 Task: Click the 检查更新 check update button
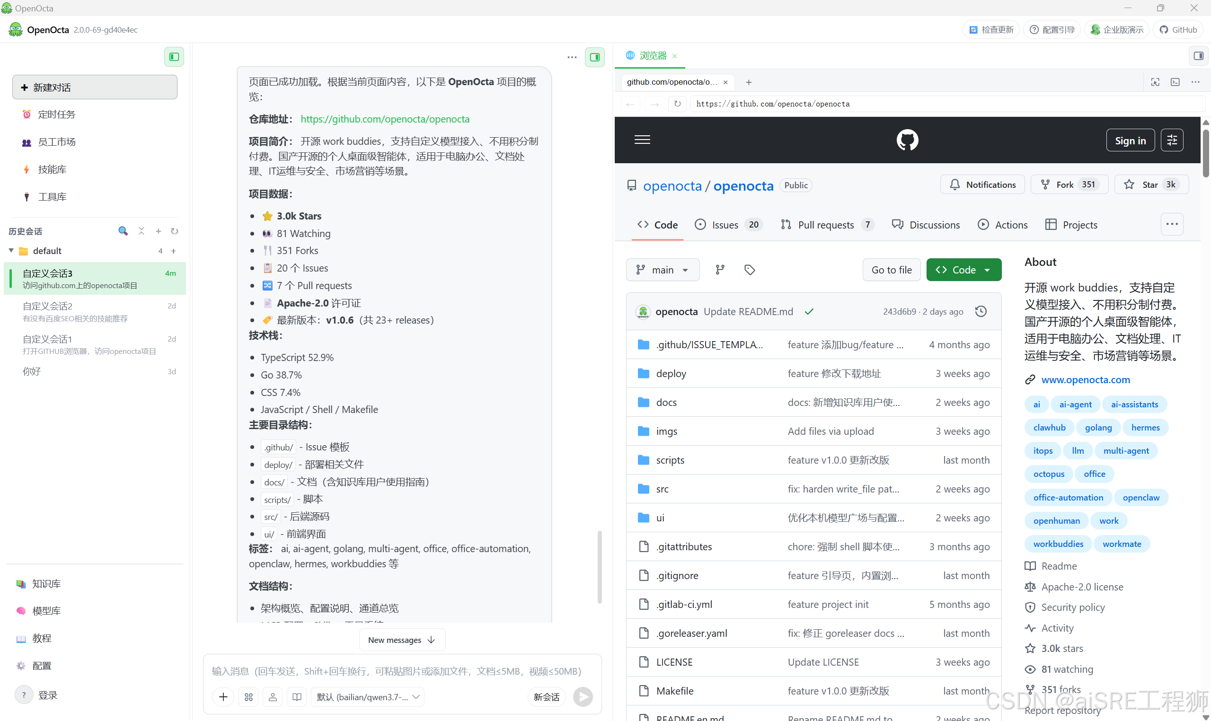991,30
